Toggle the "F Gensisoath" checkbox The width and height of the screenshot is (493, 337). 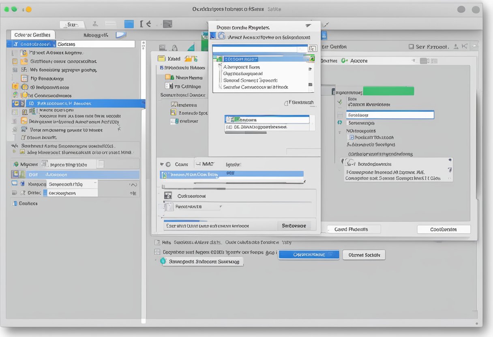pos(286,103)
